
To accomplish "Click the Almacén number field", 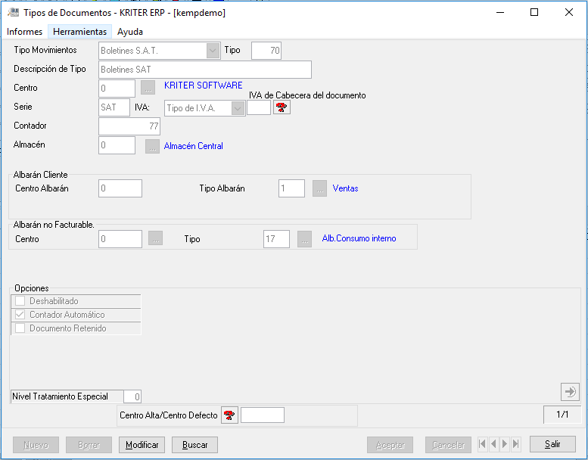I will point(117,145).
